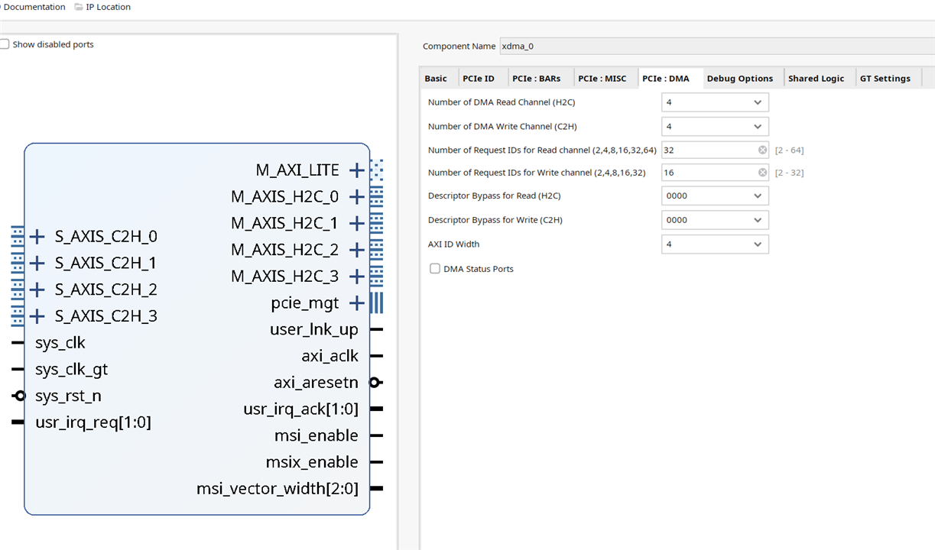The width and height of the screenshot is (935, 550).
Task: Open the GT Settings tab
Action: (x=885, y=79)
